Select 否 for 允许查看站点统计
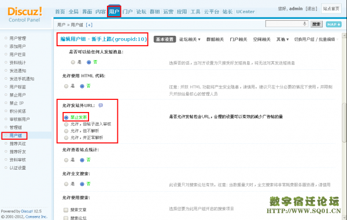Screen dimensions: 347x220 click(82, 160)
